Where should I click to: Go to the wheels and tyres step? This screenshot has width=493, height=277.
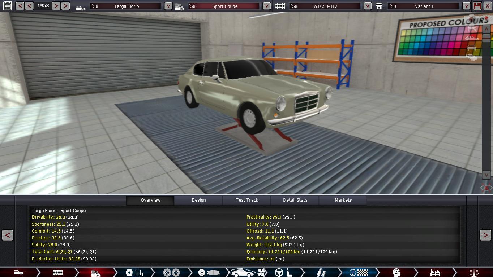point(171,272)
